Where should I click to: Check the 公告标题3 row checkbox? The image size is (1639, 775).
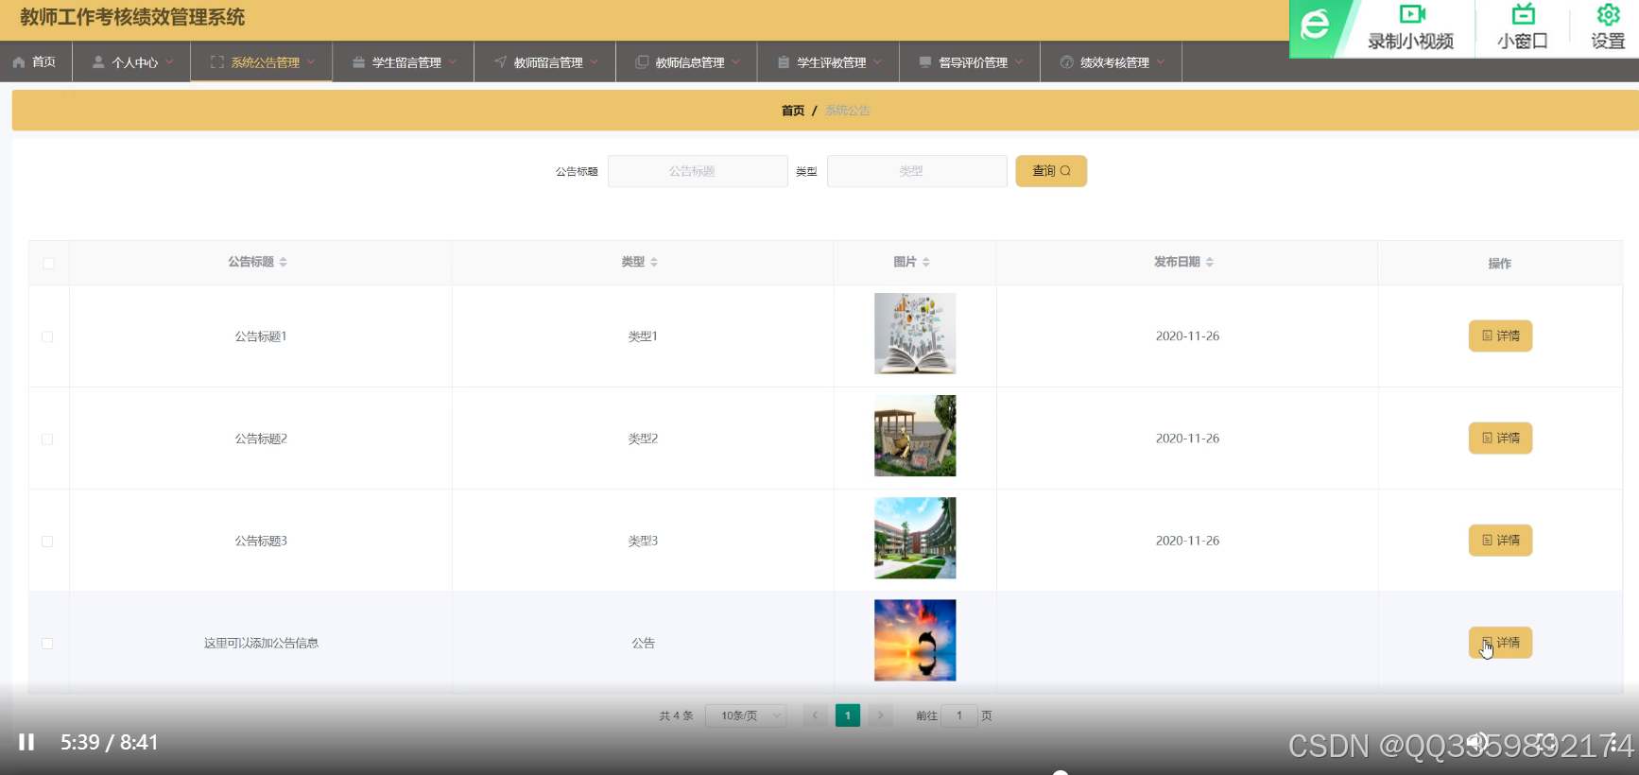pos(47,542)
